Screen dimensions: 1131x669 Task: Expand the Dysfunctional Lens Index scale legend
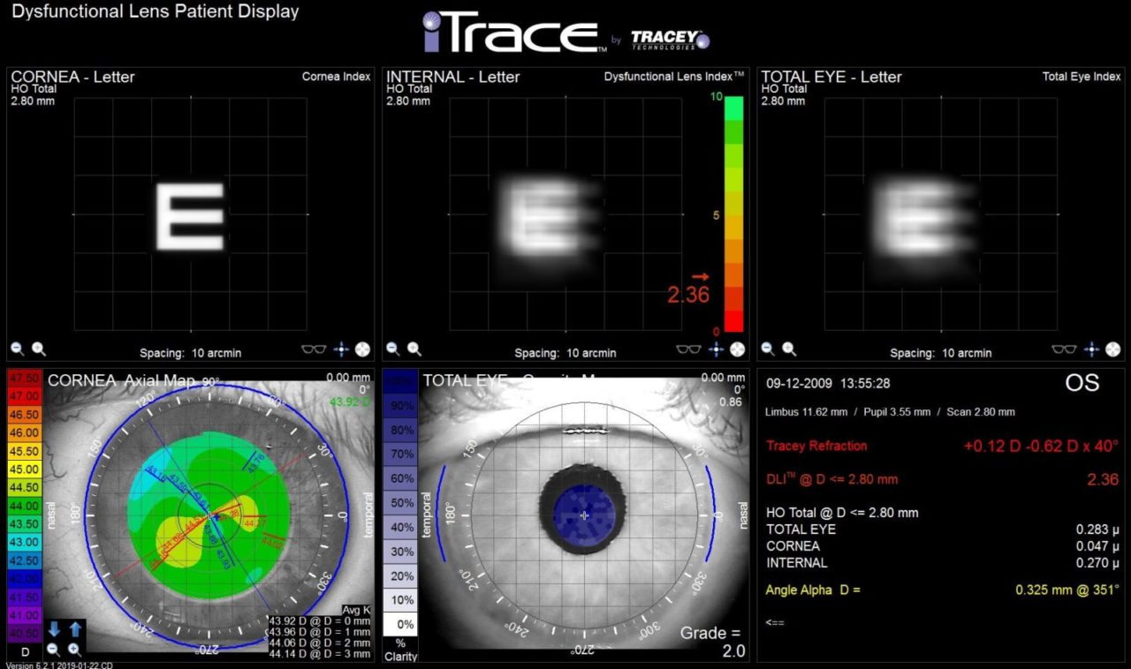tap(731, 214)
